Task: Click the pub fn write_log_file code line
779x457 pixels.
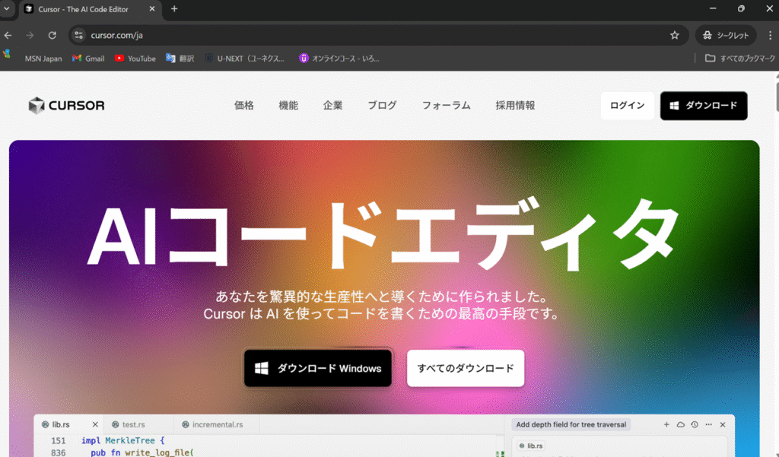Action: pyautogui.click(x=142, y=452)
